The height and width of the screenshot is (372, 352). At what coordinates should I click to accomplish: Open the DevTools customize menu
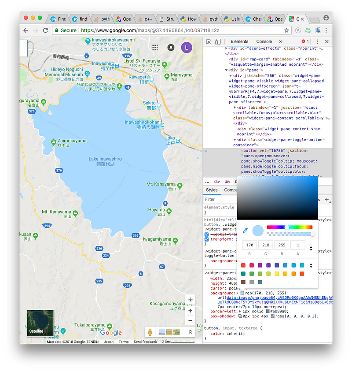[x=317, y=42]
